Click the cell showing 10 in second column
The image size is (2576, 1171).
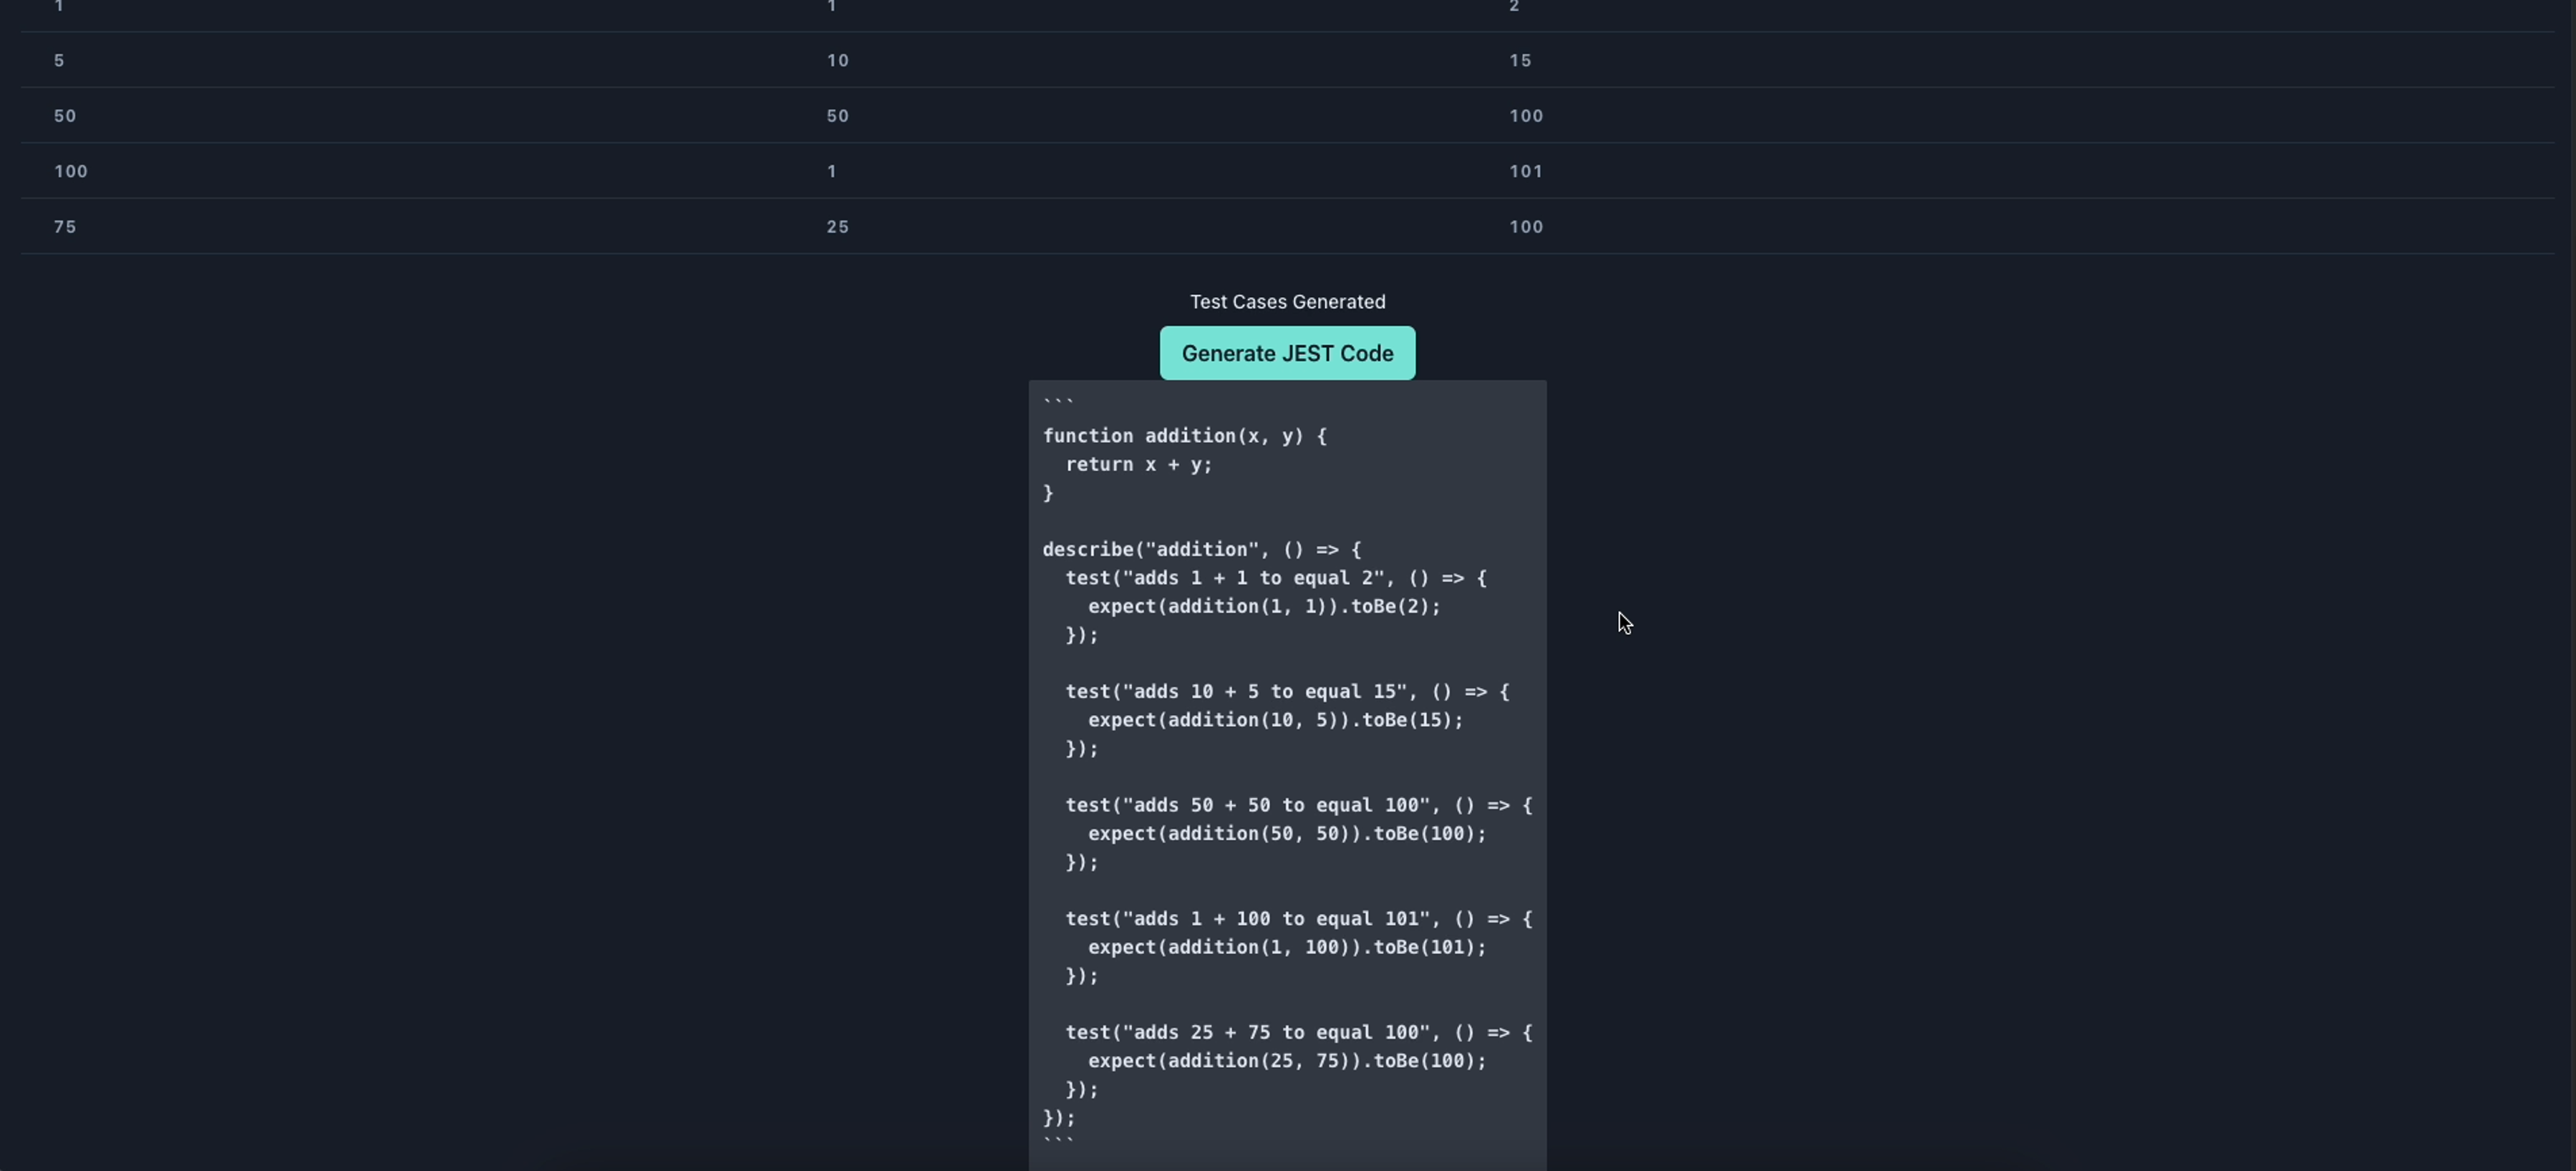837,61
